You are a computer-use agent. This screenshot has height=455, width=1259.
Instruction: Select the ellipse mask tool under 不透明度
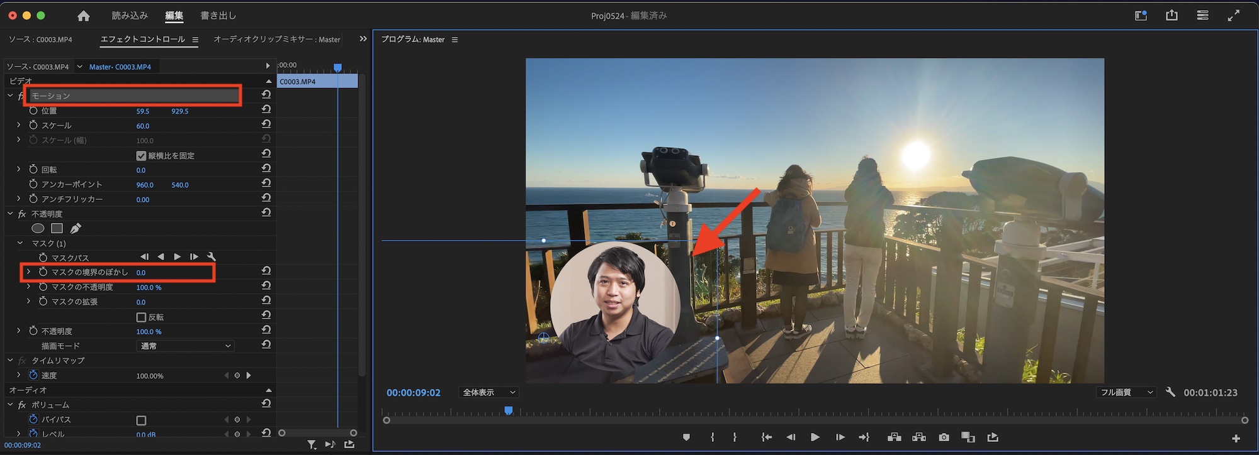point(38,229)
